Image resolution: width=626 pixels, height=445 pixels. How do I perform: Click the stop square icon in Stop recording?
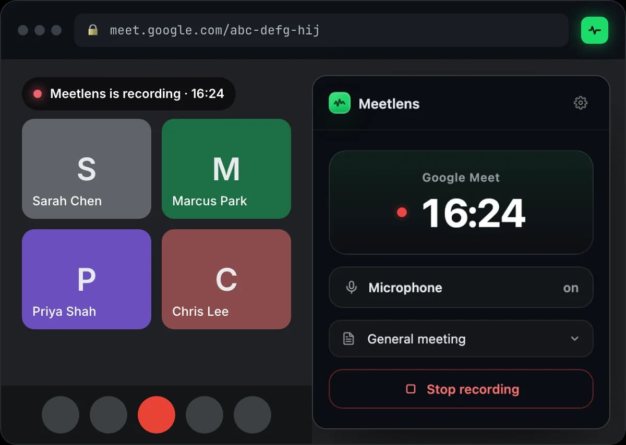pos(411,389)
